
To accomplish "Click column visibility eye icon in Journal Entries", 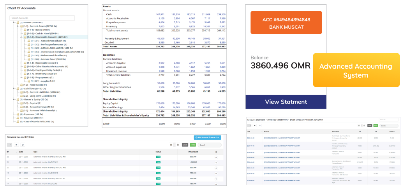I will 16,145.
